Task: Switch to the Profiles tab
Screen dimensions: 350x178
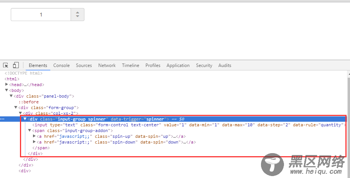Action: (x=153, y=65)
